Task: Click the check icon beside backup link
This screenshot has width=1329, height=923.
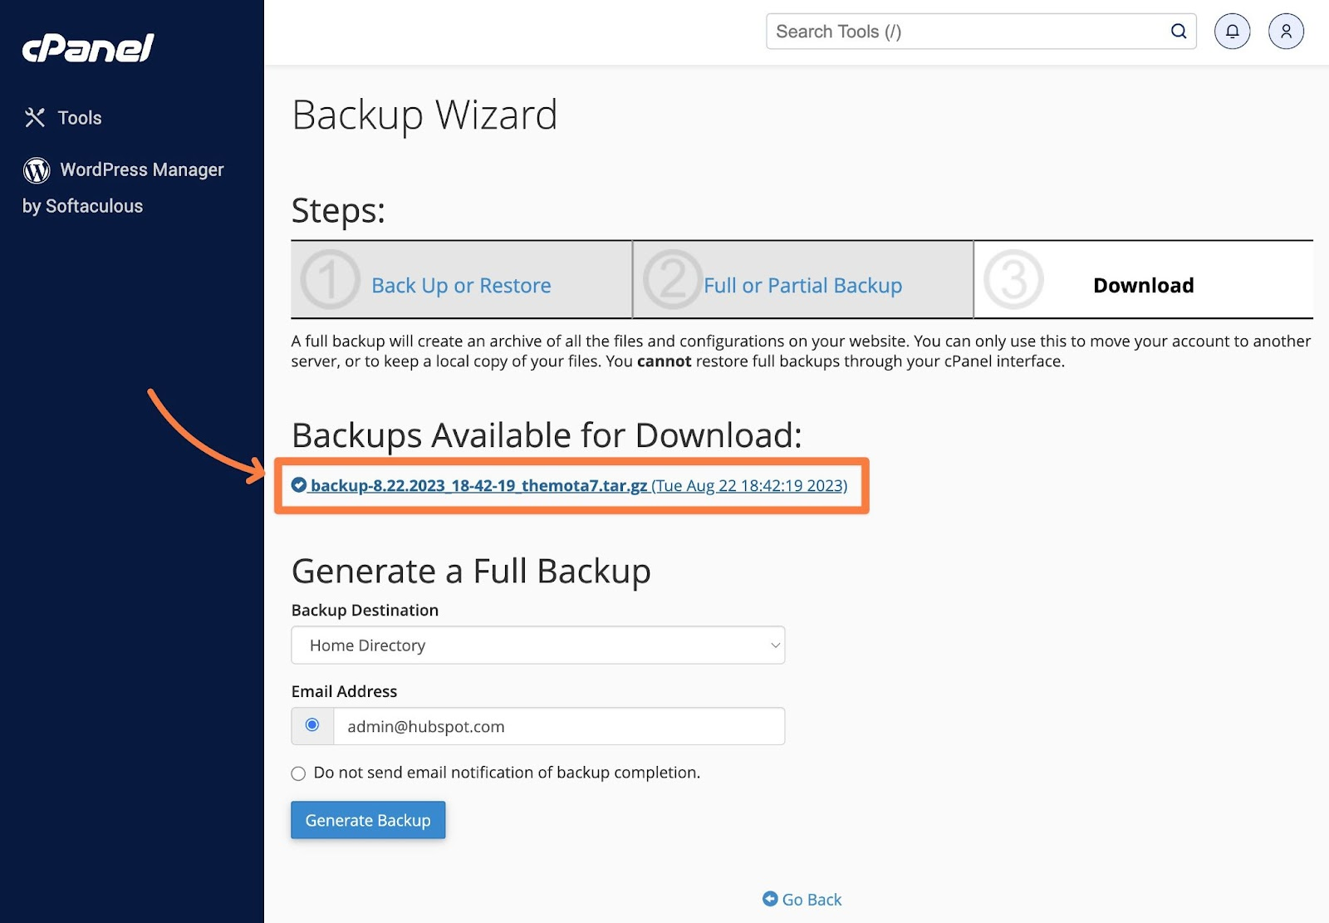Action: point(299,484)
